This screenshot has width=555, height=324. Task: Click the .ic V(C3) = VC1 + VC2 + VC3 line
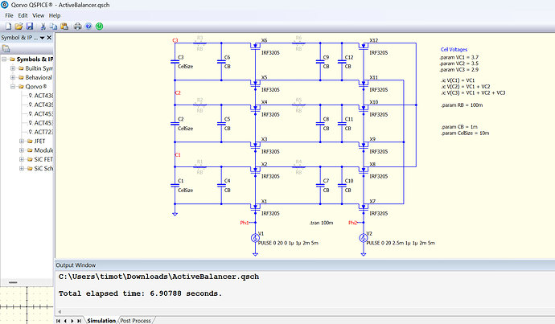pos(472,93)
